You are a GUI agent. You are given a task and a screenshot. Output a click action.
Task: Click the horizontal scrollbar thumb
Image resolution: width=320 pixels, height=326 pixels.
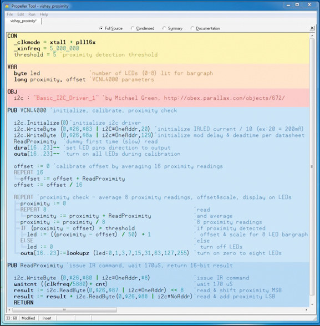(x=64, y=310)
